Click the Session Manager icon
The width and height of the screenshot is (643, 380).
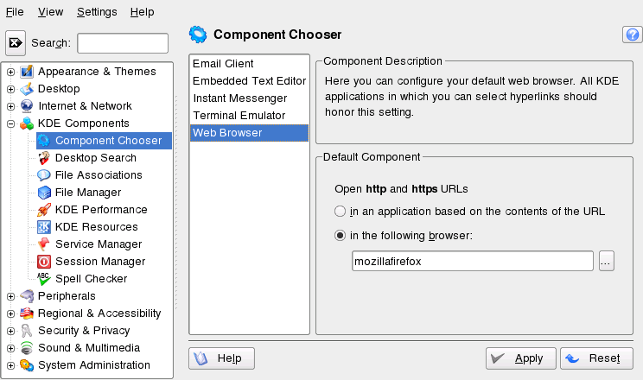coord(44,262)
